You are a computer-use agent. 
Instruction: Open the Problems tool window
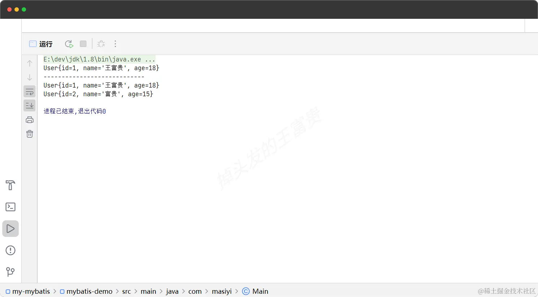pos(10,250)
